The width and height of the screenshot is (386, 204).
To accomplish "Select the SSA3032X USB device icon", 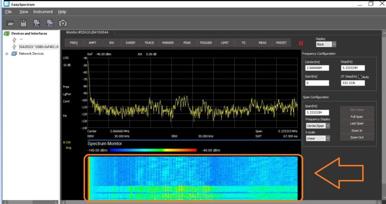I will pos(15,46).
